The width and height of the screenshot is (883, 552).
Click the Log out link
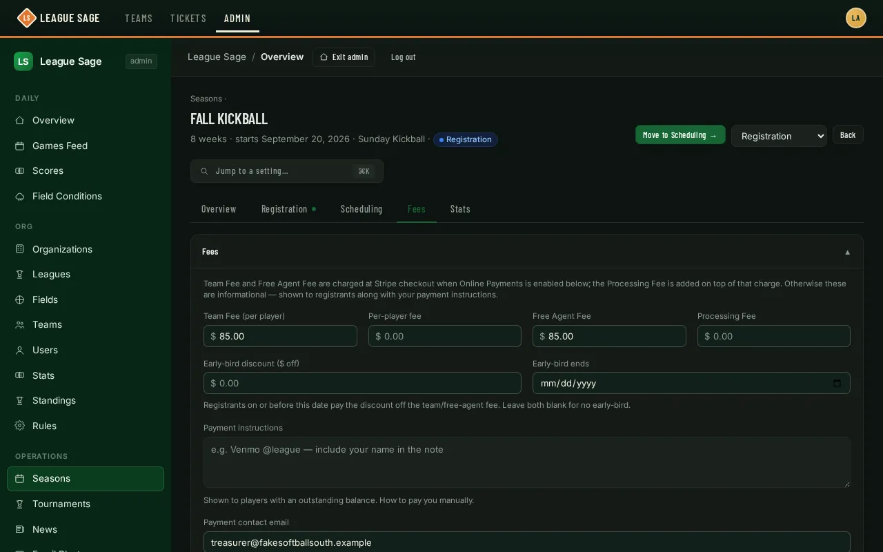coord(404,57)
